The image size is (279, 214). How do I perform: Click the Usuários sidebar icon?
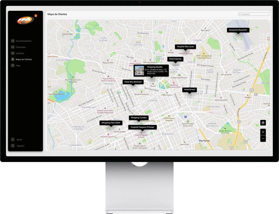(x=12, y=53)
